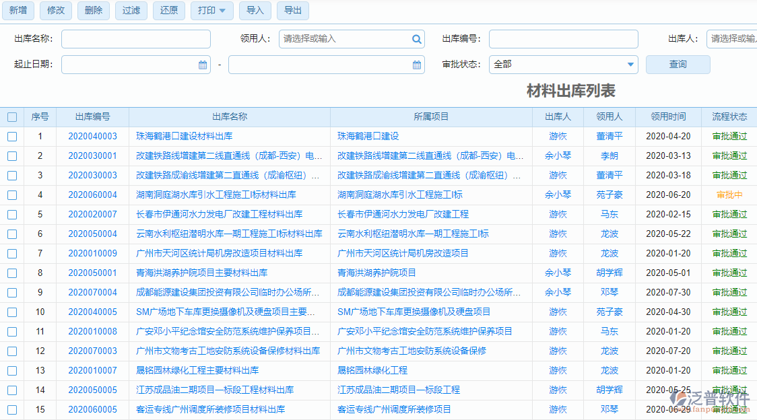757x420 pixels.
Task: Select checkbox for row 2020060004
Action: (x=12, y=195)
